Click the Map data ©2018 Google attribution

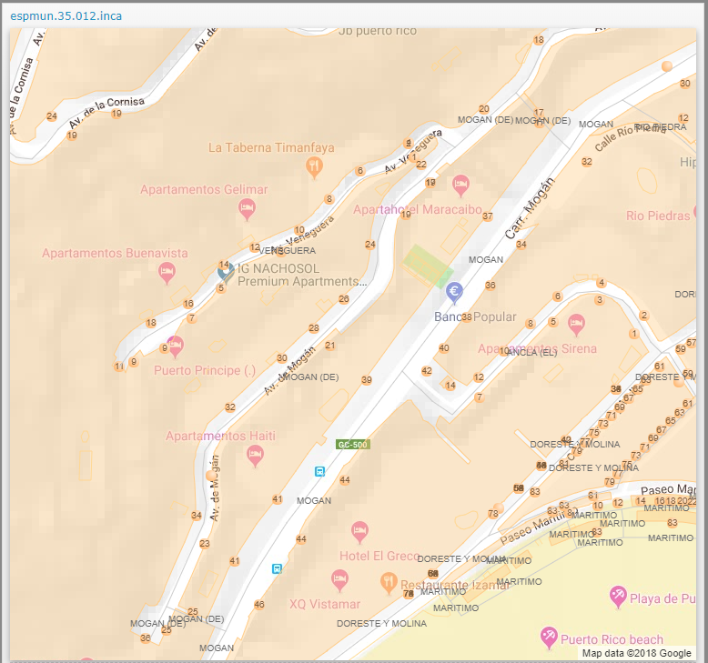coord(637,653)
